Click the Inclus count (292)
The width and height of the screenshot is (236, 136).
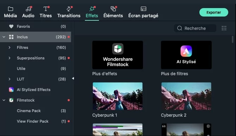click(x=61, y=37)
